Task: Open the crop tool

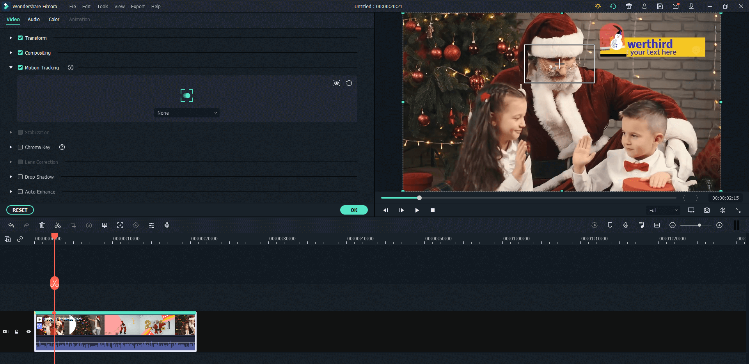Action: [73, 225]
